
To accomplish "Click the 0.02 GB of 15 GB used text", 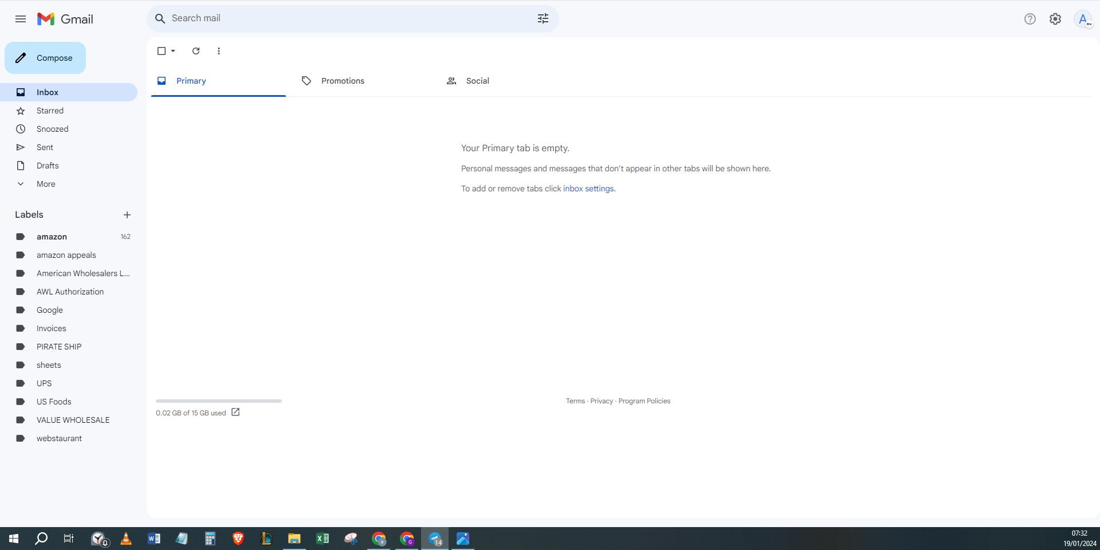I will coord(191,413).
